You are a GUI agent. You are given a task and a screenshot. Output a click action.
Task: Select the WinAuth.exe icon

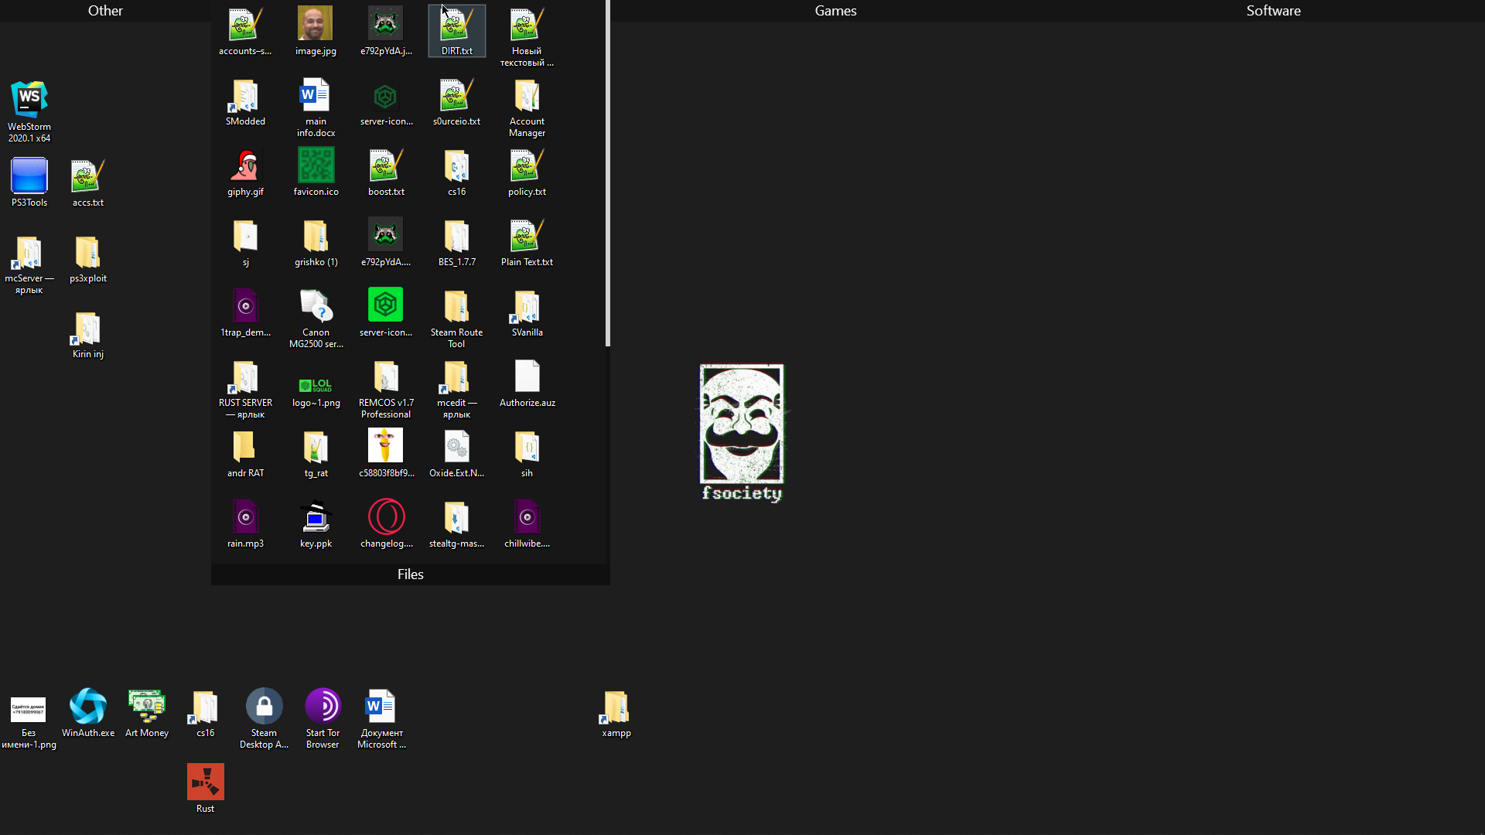point(88,707)
